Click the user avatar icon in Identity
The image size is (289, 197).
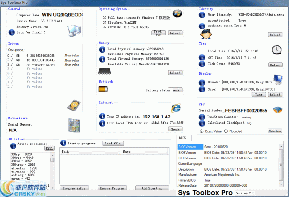(x=206, y=34)
